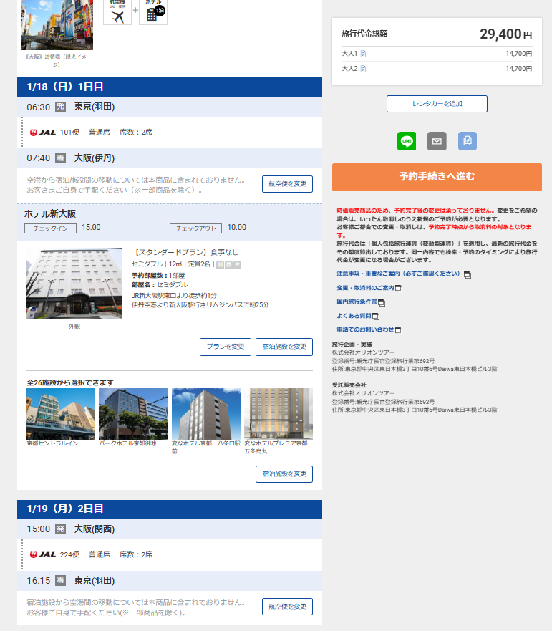This screenshot has height=631, width=552.
Task: Open price details document icon for 大人2
Action: (x=363, y=69)
